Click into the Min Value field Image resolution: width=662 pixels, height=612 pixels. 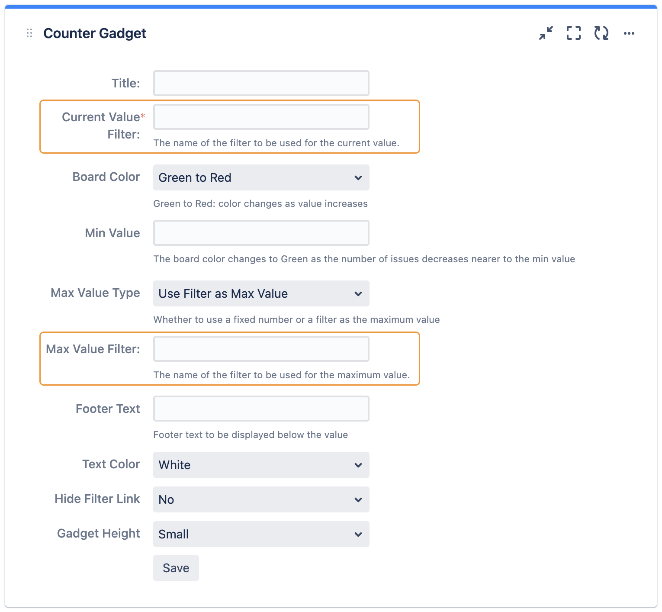(261, 233)
